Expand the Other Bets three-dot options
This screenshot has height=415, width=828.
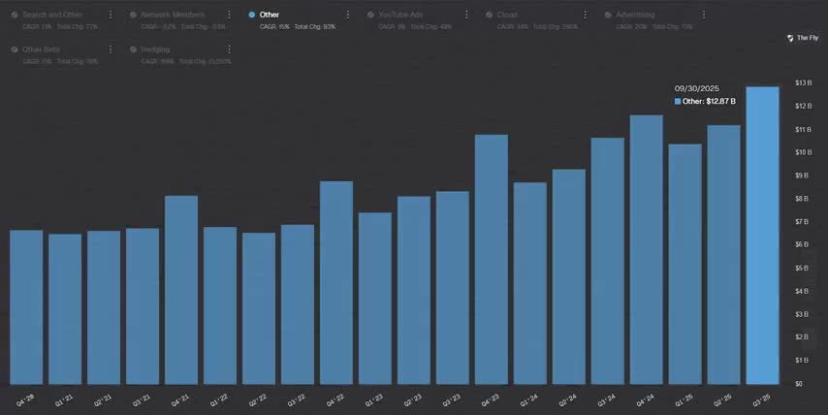(x=111, y=49)
